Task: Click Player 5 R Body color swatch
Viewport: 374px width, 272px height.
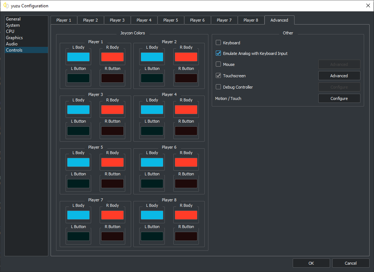Action: coord(112,163)
